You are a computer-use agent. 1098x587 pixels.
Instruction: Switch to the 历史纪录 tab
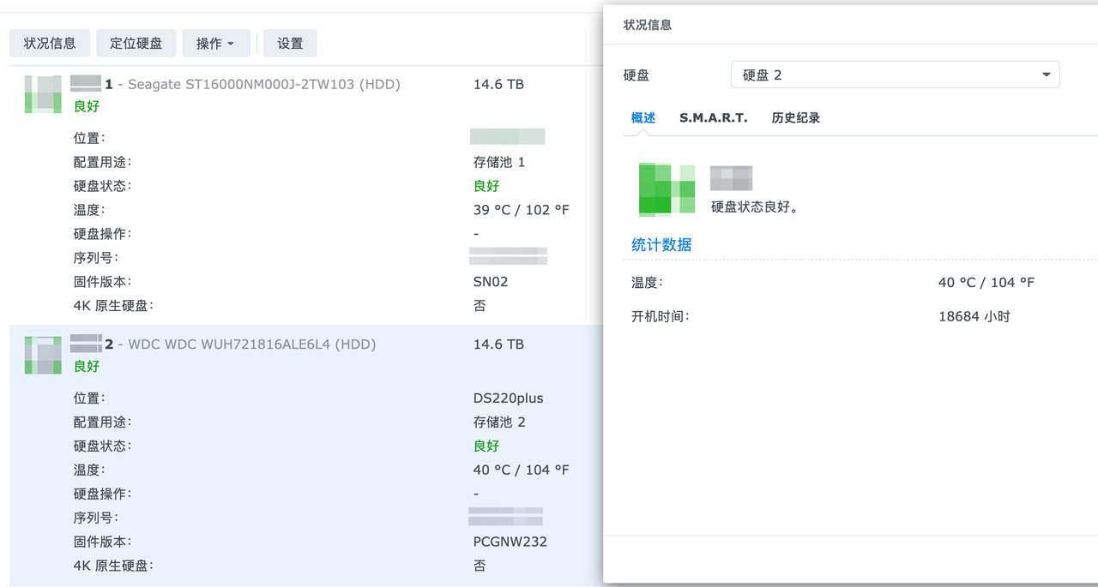795,118
